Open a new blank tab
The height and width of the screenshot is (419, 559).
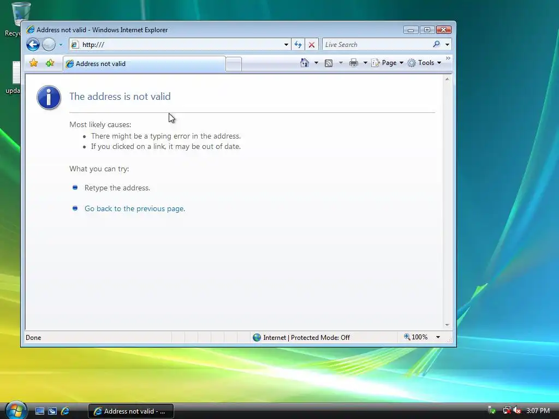tap(234, 64)
